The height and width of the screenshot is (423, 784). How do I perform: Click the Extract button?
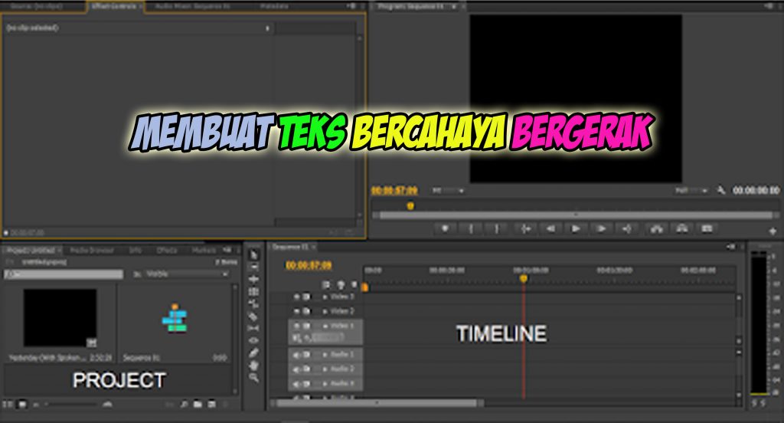point(682,229)
